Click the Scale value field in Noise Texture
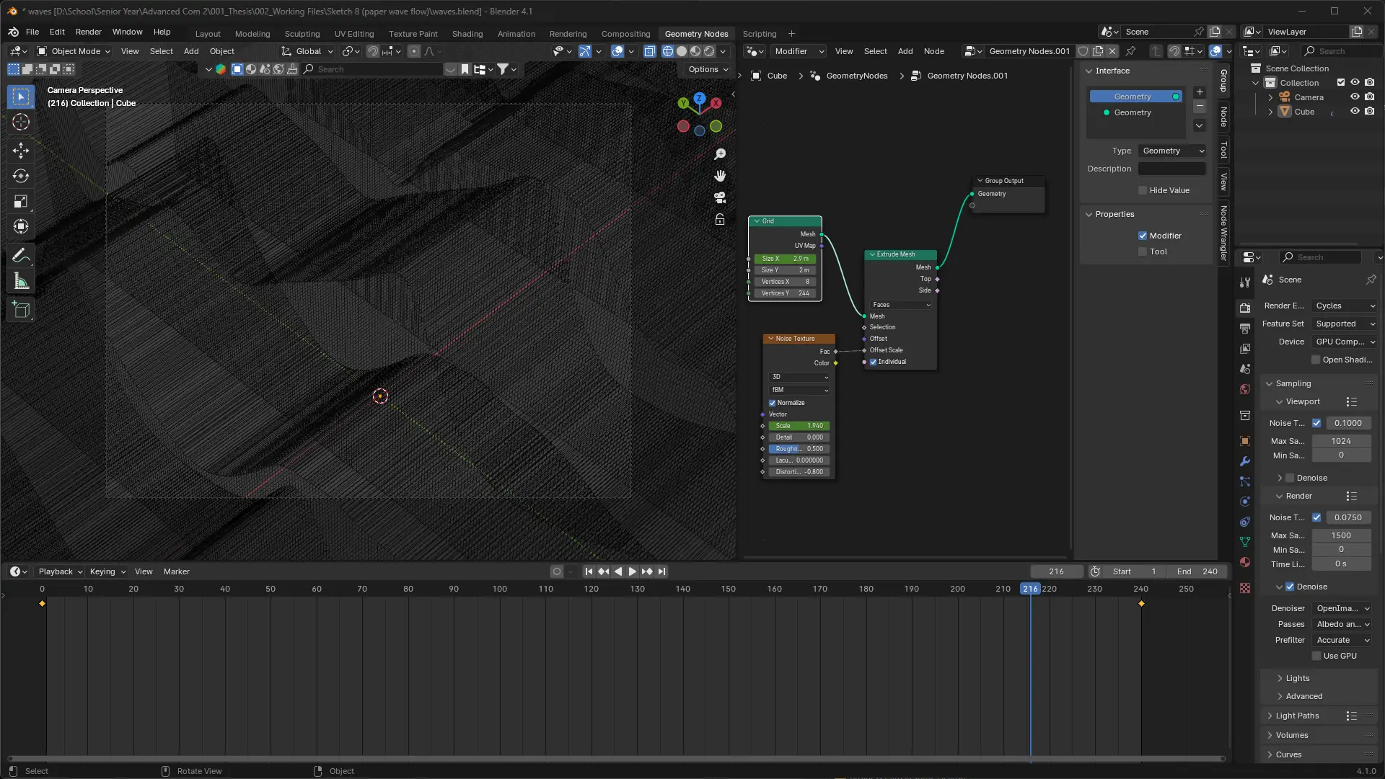 (x=799, y=426)
